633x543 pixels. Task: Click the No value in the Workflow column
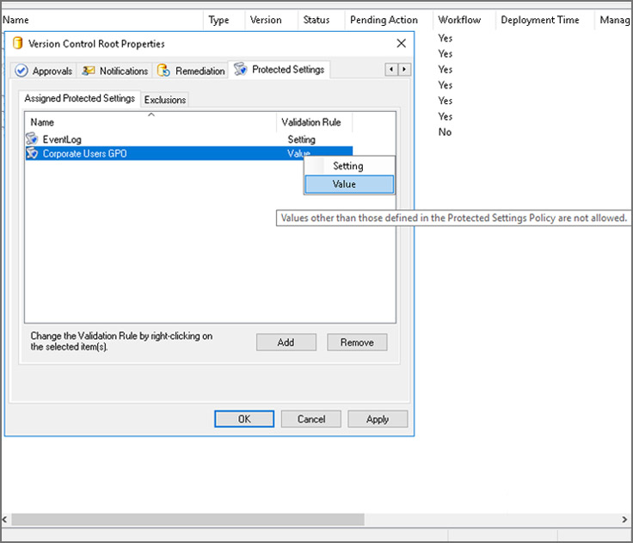[x=445, y=133]
